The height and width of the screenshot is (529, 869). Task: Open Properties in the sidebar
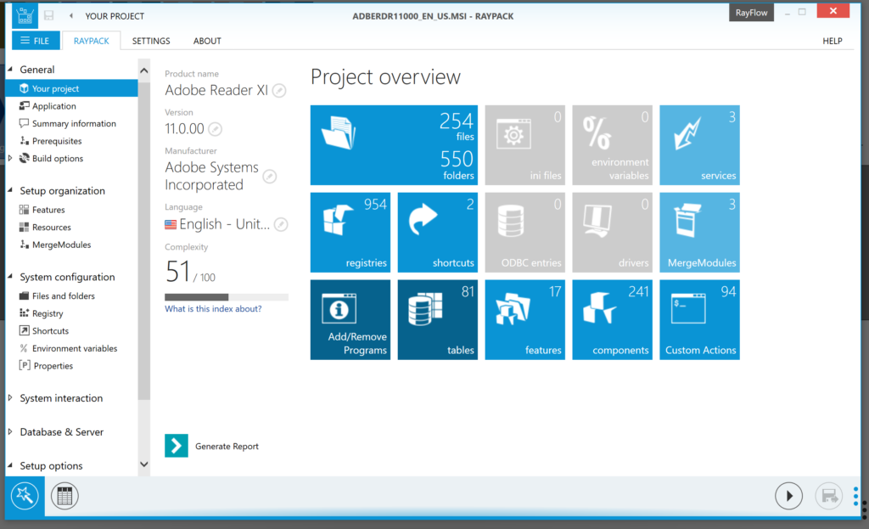53,366
